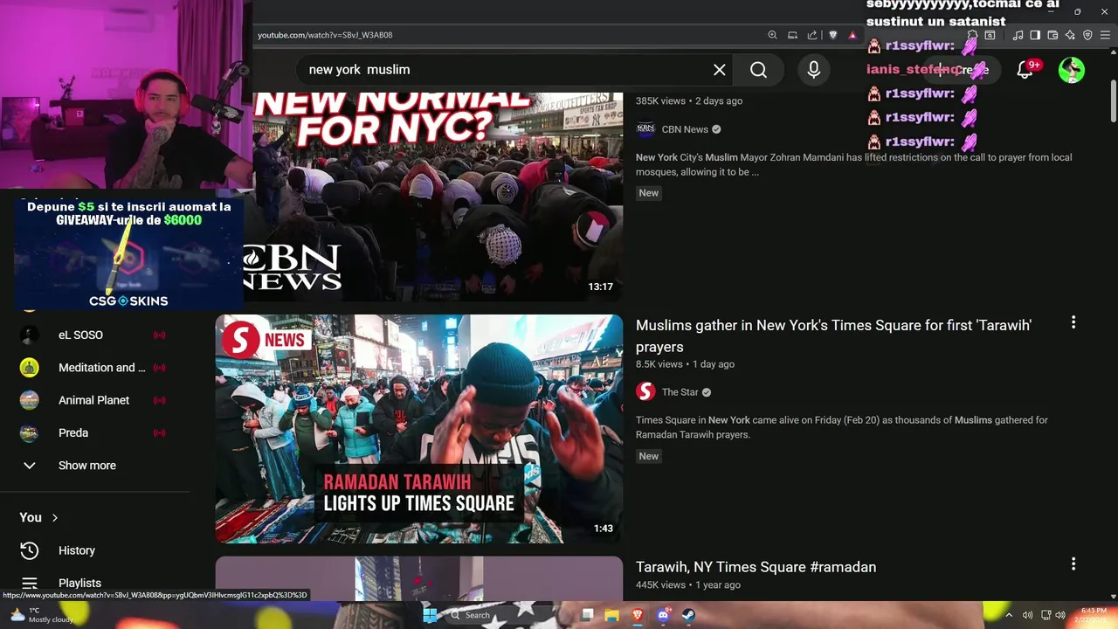Click the share page icon in address bar
The height and width of the screenshot is (629, 1118).
pos(812,35)
